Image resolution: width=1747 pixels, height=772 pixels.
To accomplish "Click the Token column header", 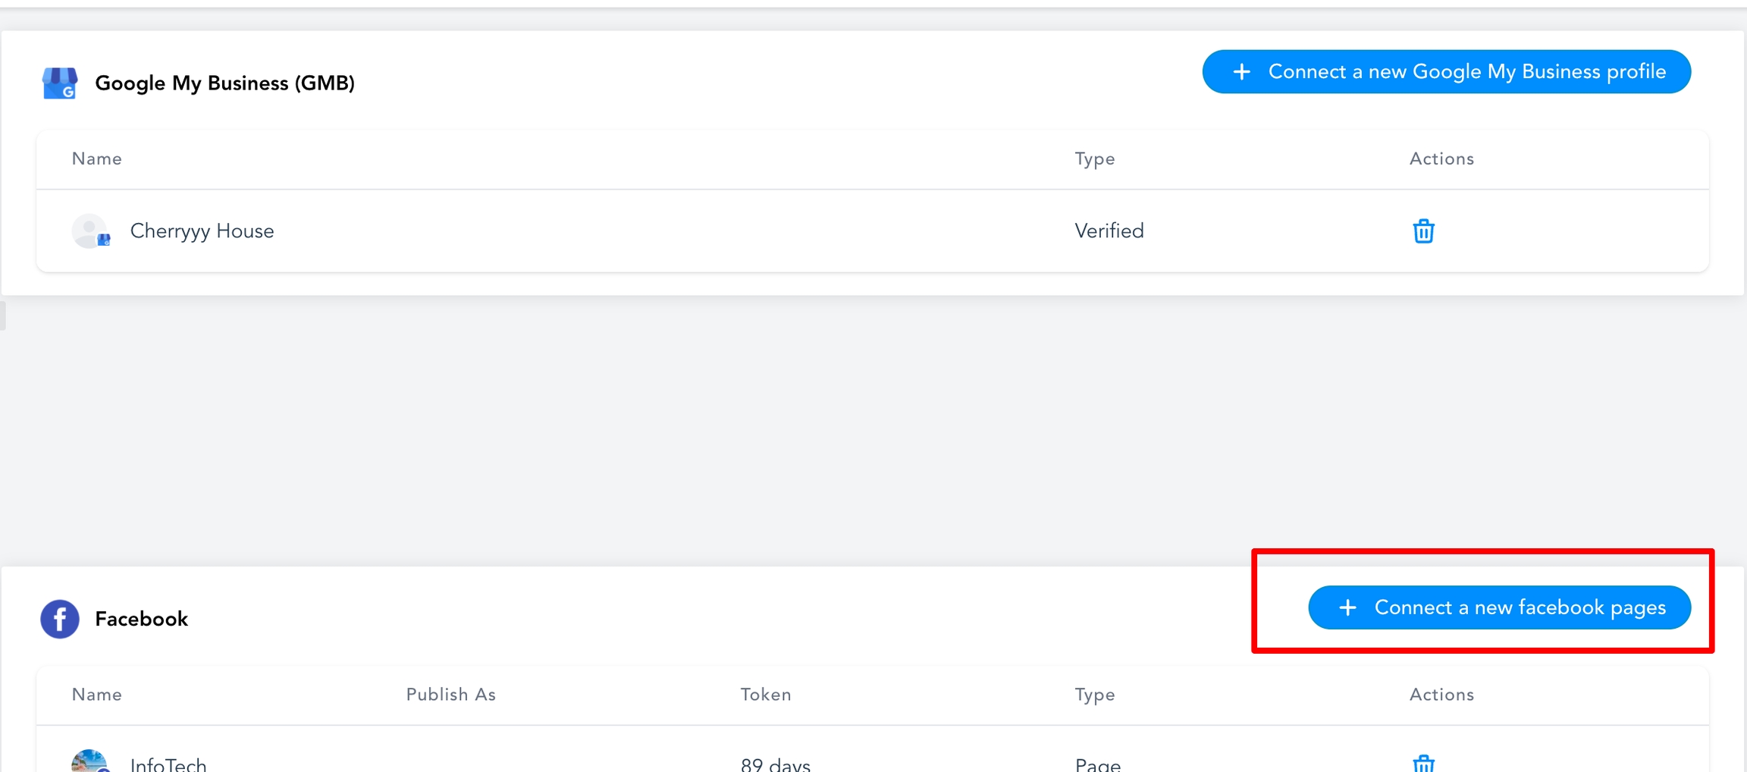I will pos(765,694).
